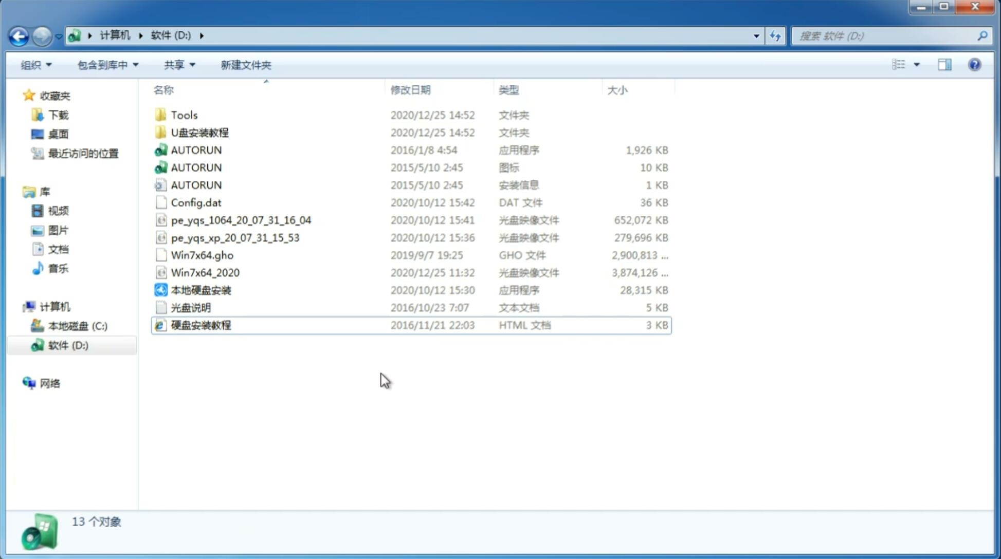Image resolution: width=1001 pixels, height=559 pixels.
Task: Open the Tools folder
Action: (184, 115)
